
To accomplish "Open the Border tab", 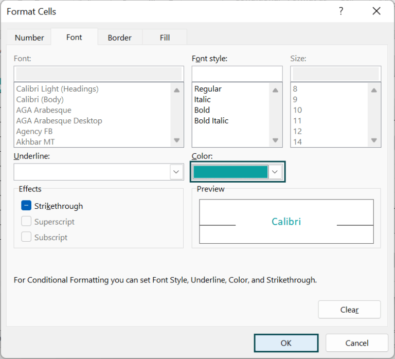I will [x=120, y=38].
